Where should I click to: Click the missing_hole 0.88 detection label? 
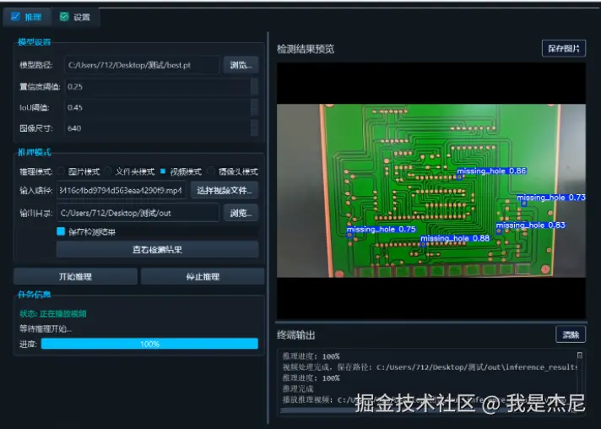[455, 238]
